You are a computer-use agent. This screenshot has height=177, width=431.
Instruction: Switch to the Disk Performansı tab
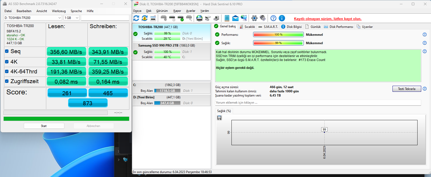(x=339, y=27)
